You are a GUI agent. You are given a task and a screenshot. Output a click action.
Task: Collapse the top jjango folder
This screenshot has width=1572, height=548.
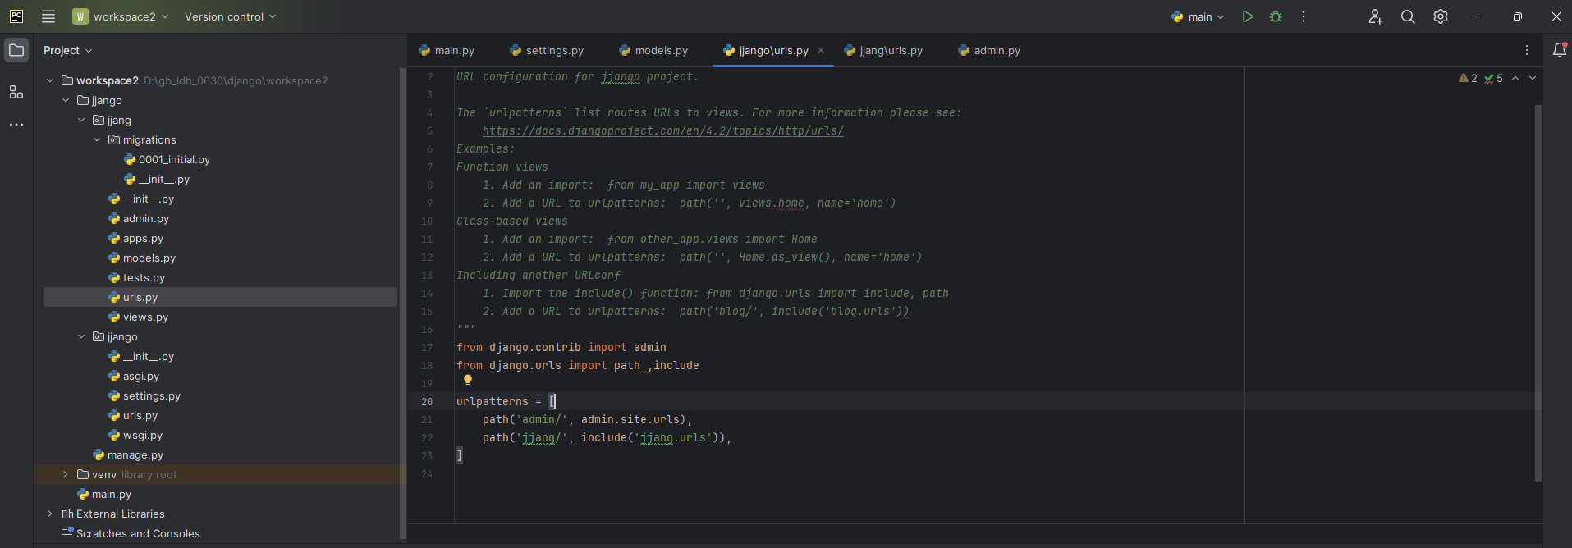tap(66, 100)
